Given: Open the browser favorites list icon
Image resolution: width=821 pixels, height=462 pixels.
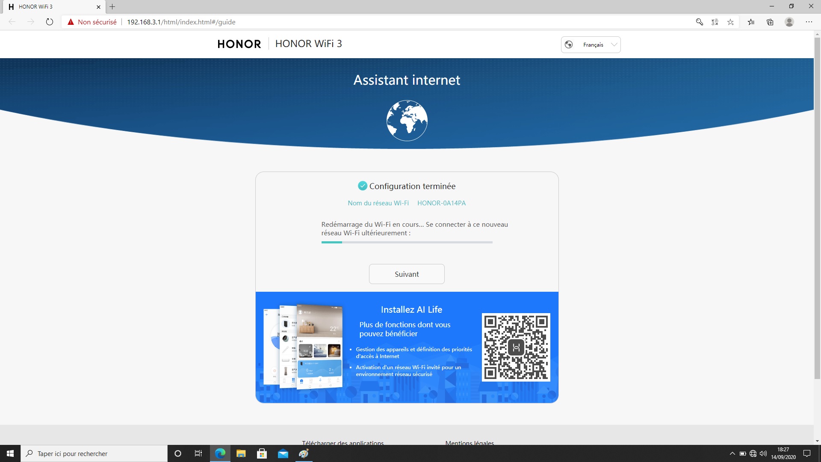Looking at the screenshot, I should [x=751, y=22].
